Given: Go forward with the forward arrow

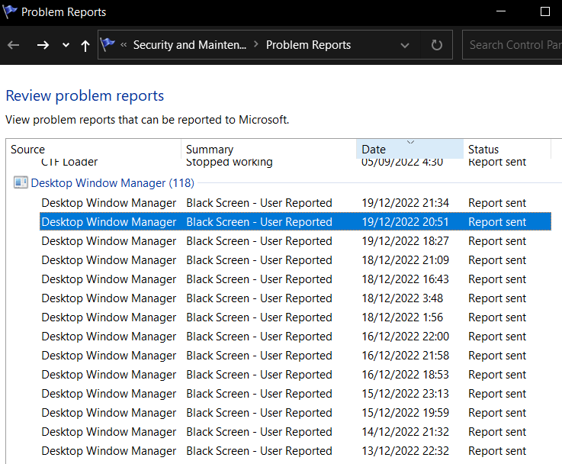Looking at the screenshot, I should pyautogui.click(x=43, y=45).
